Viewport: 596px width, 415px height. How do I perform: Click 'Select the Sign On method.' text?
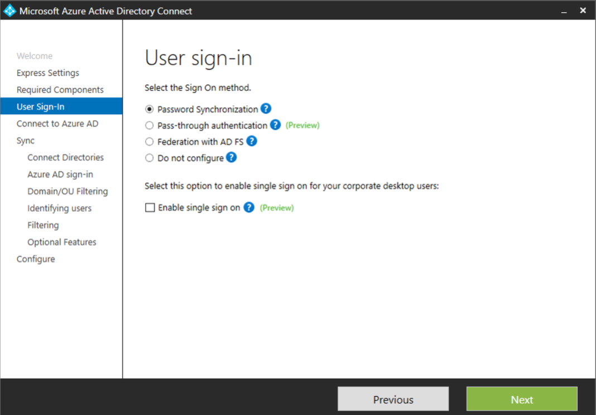tap(198, 87)
